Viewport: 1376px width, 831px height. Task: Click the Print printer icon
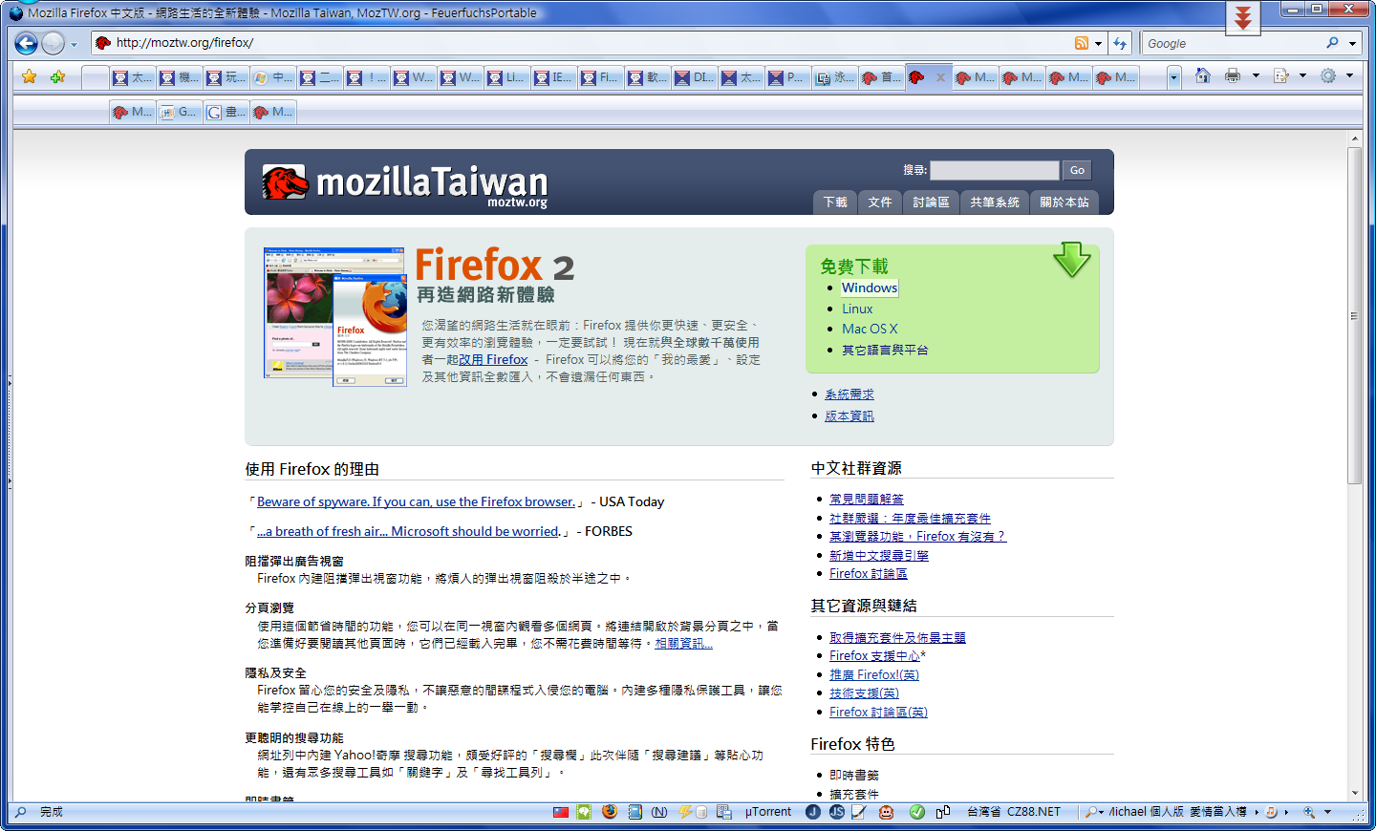tap(1233, 75)
